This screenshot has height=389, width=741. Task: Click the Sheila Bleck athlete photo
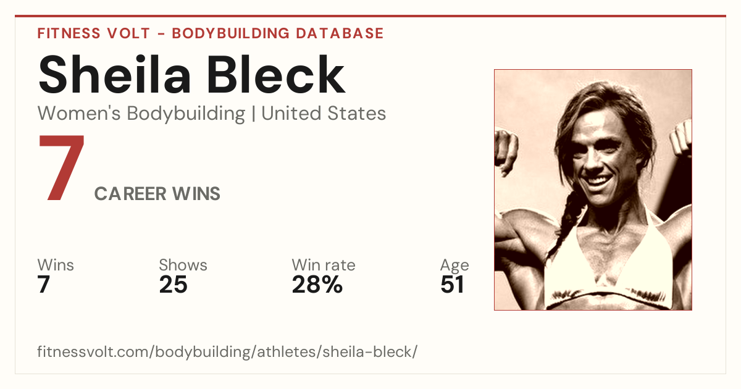point(593,190)
